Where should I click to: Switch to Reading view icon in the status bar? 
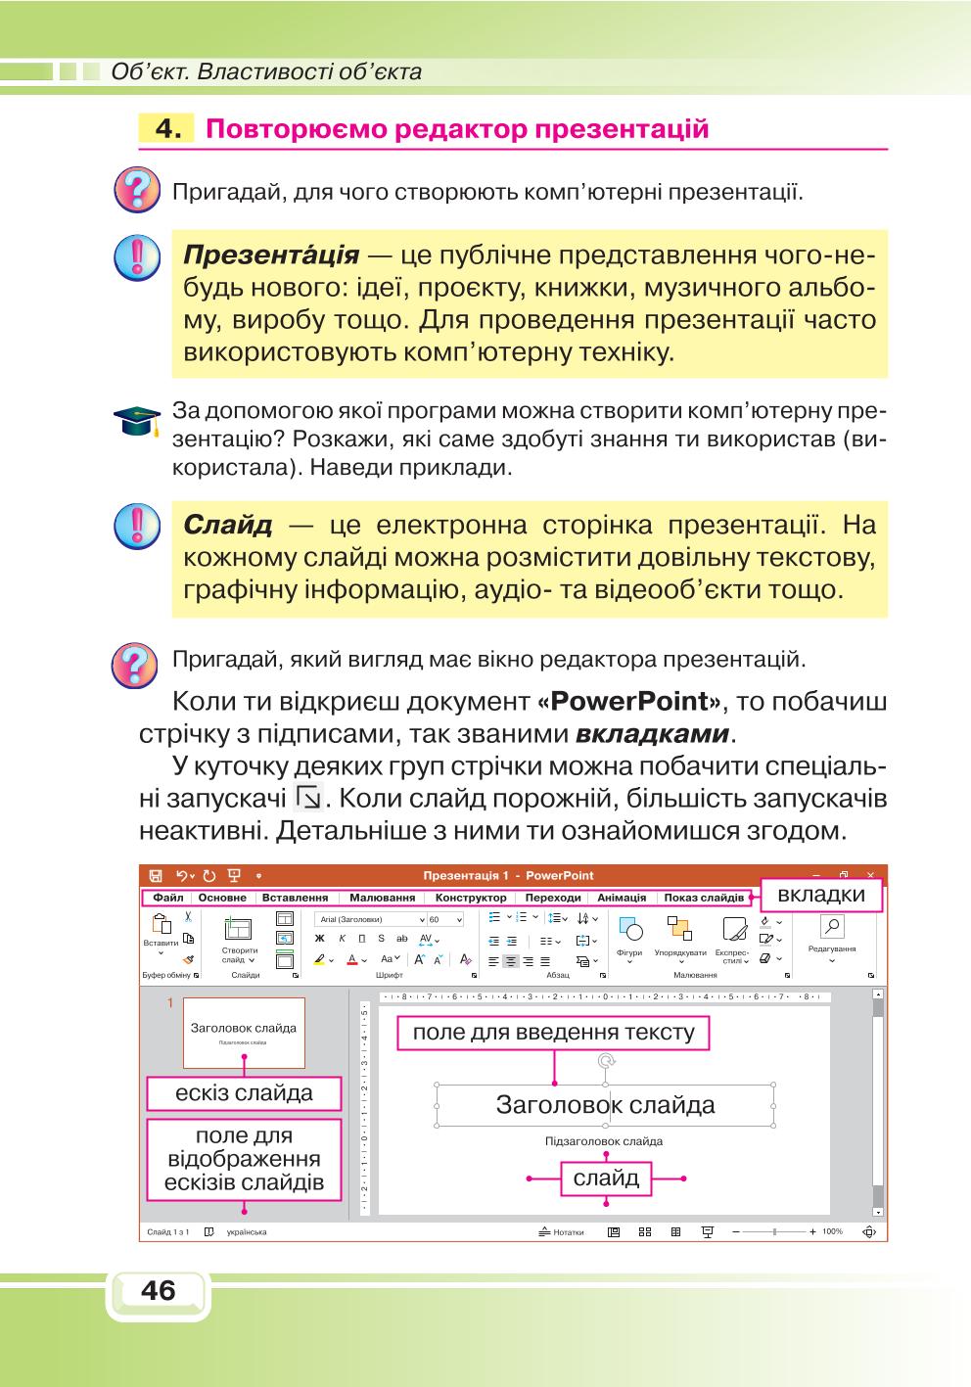(675, 1231)
